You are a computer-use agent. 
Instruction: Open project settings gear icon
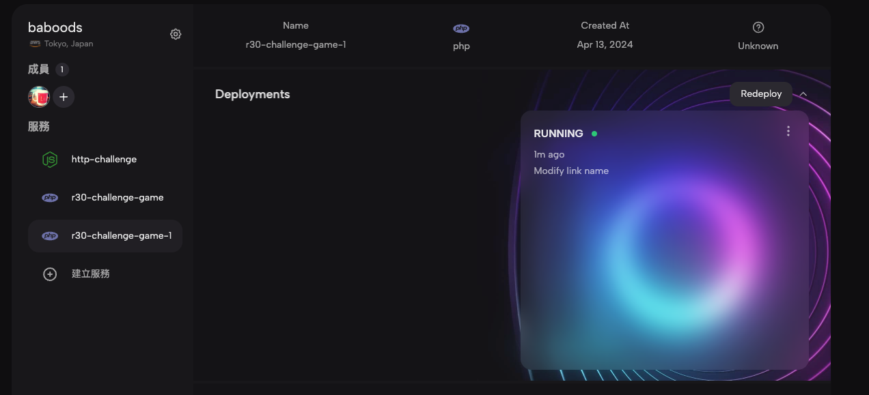coord(176,34)
